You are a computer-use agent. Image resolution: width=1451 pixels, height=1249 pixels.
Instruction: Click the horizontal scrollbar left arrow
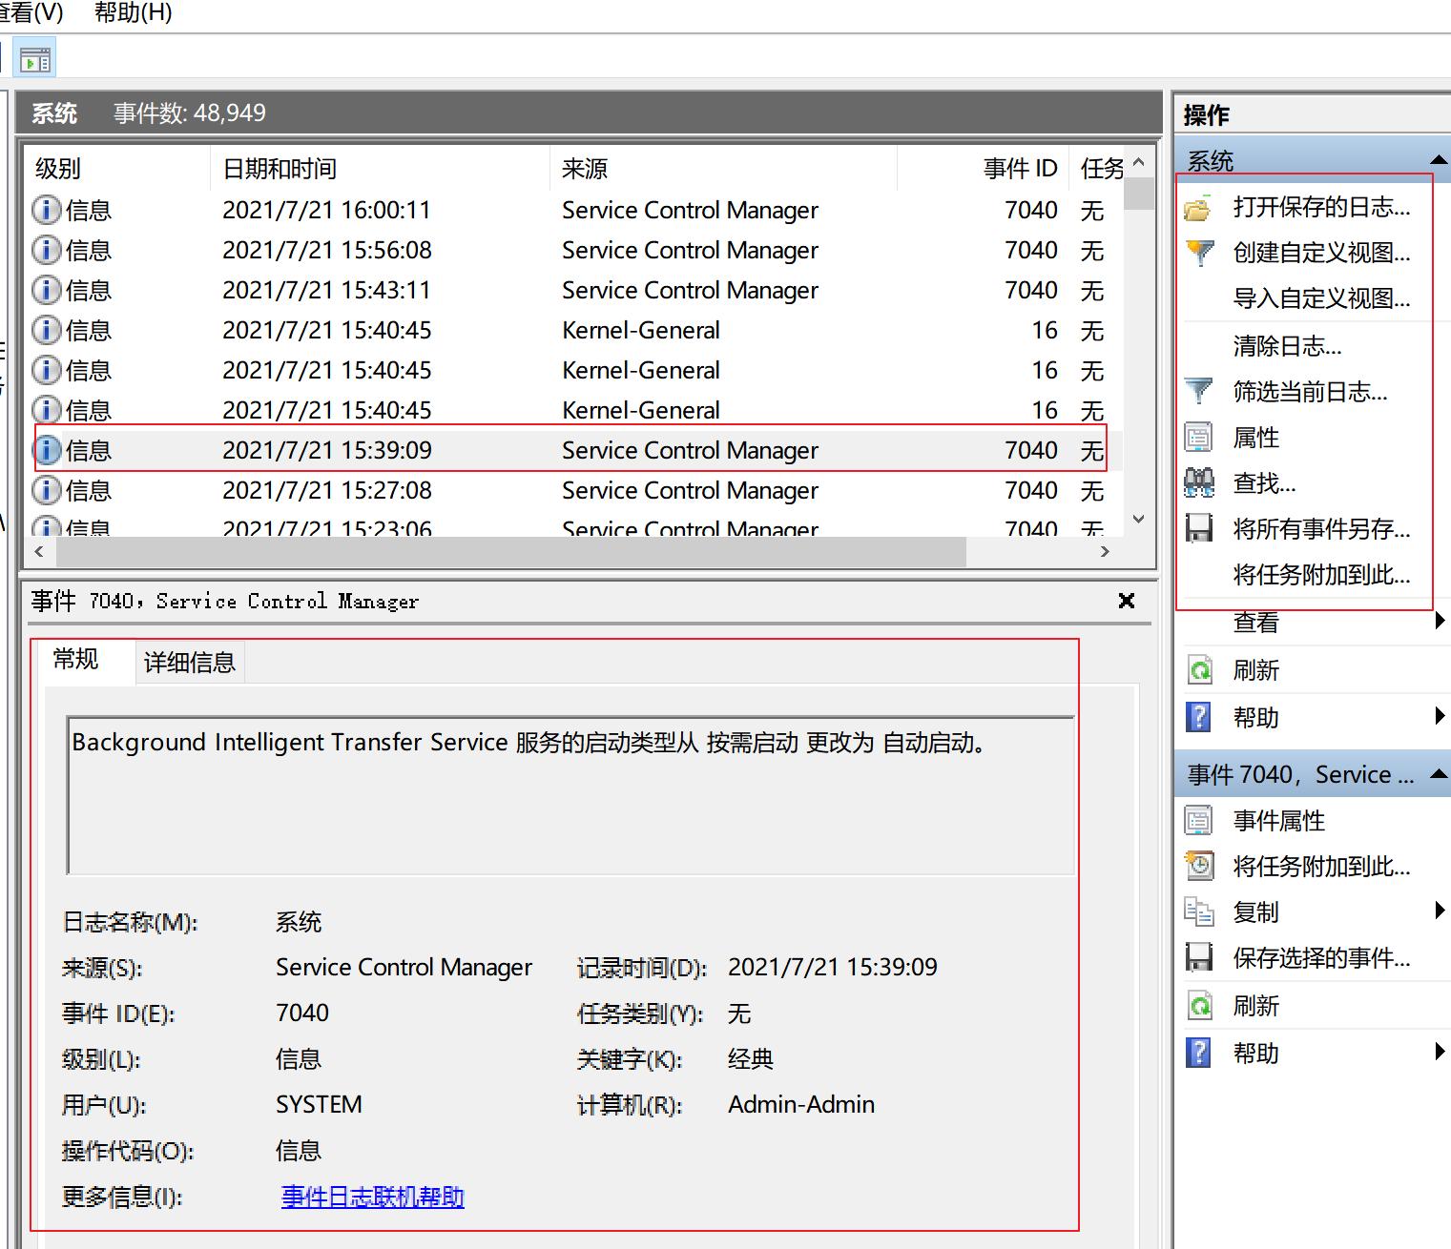click(39, 551)
